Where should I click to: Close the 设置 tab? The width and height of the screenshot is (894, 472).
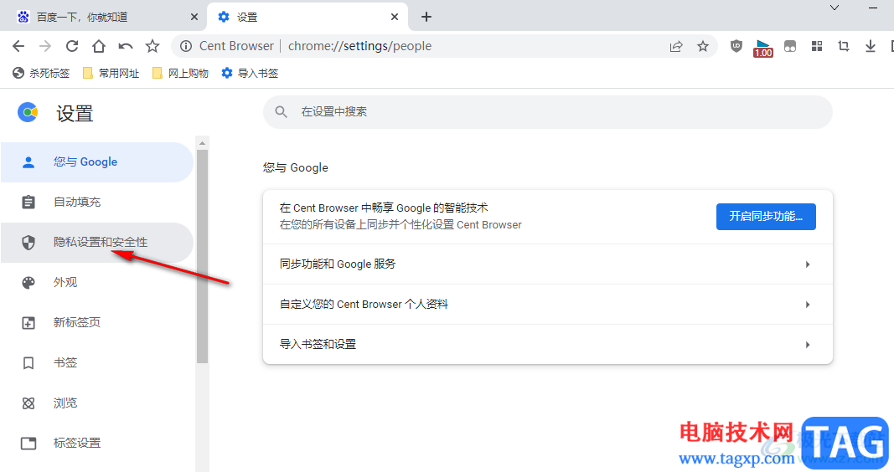point(395,17)
